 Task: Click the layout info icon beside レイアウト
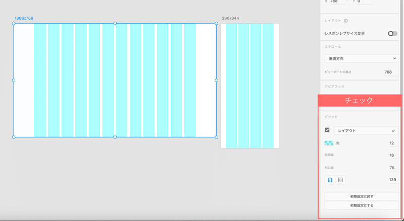(346, 21)
